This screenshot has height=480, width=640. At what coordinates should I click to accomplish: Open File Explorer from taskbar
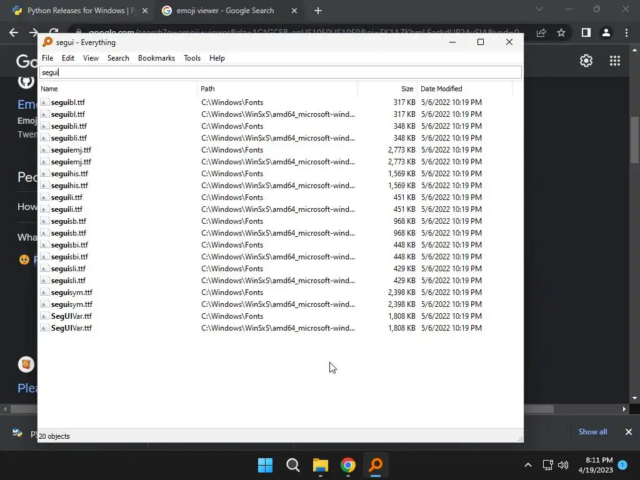[321, 465]
